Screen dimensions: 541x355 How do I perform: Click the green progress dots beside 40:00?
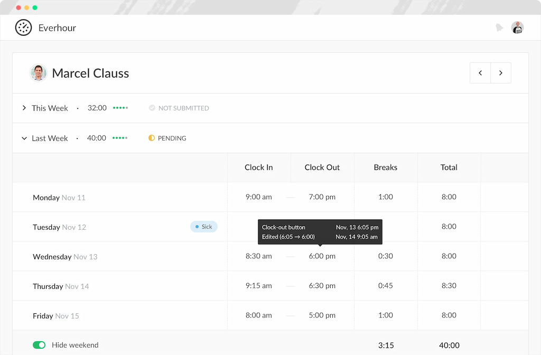pyautogui.click(x=120, y=138)
